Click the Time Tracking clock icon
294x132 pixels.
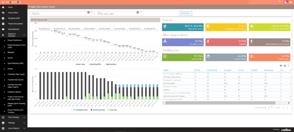click(x=3, y=117)
